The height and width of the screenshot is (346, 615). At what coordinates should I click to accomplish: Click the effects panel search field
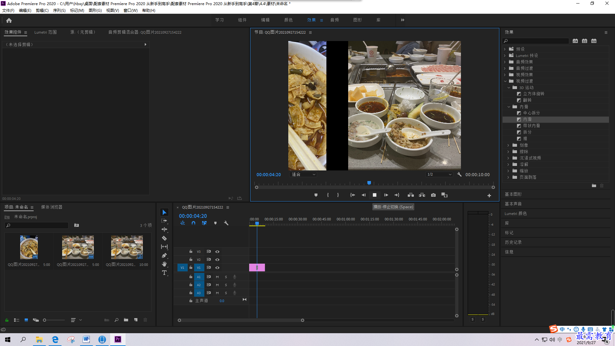536,41
